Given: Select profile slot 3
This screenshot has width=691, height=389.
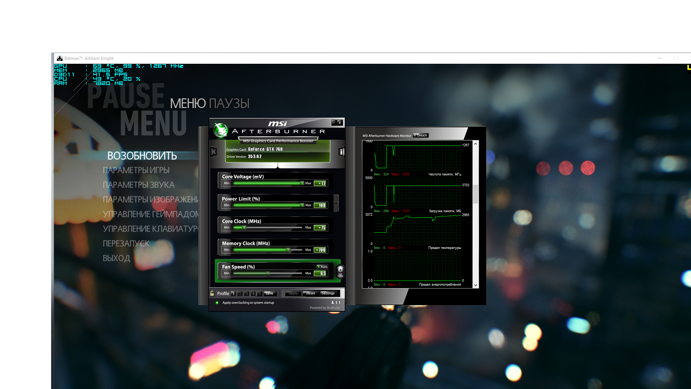Looking at the screenshot, I should click(x=247, y=294).
